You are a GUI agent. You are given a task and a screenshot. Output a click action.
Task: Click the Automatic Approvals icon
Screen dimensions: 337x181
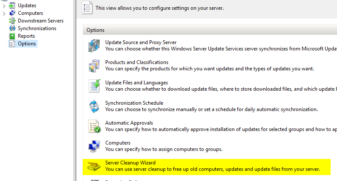94,126
